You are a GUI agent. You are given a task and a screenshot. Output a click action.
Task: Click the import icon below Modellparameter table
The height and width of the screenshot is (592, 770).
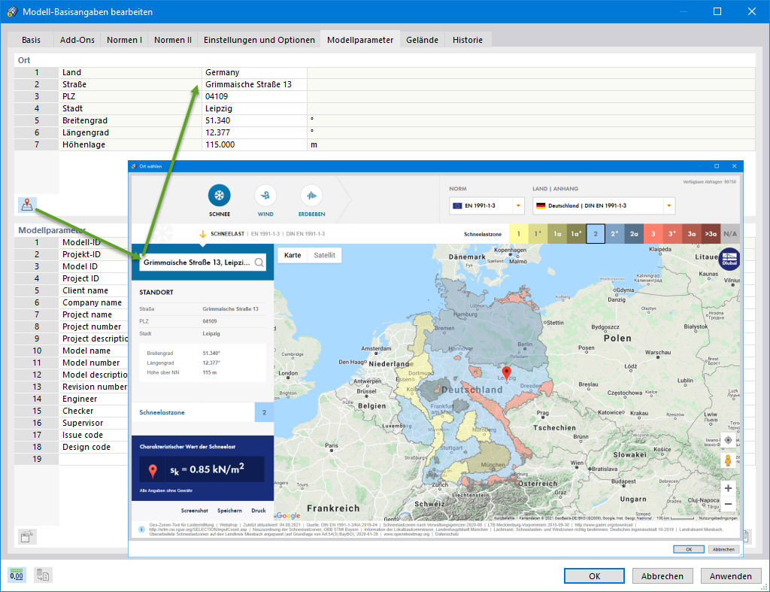[27, 536]
